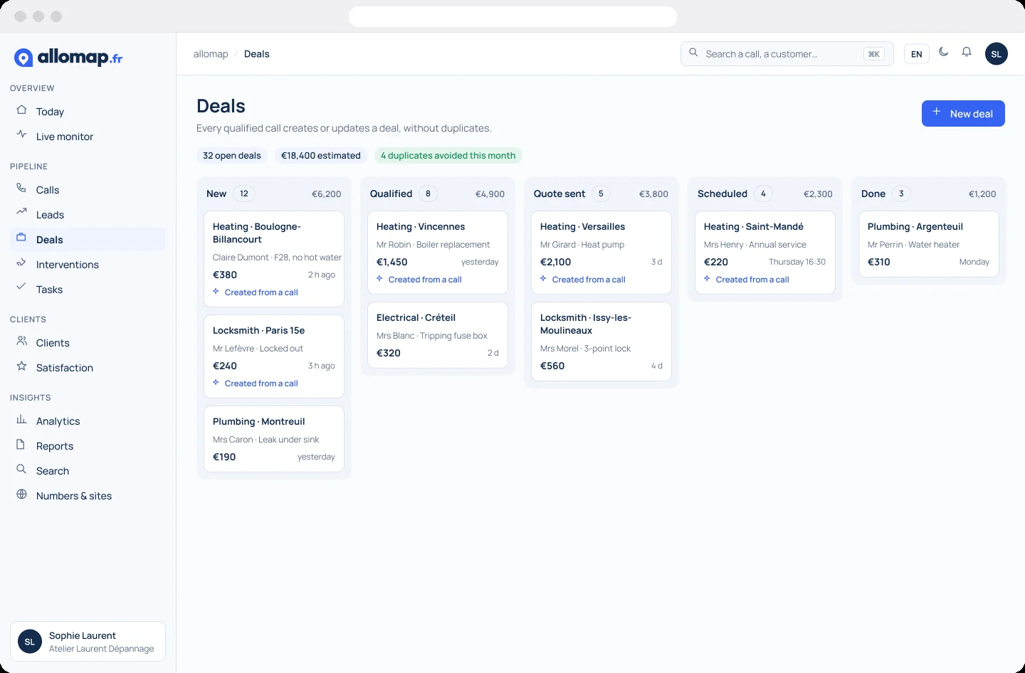Click sparkle icon on Heating Saint-Mandé card
The width and height of the screenshot is (1025, 673).
(707, 279)
